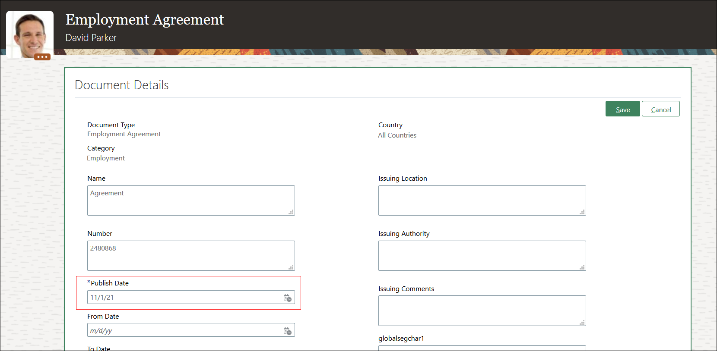Cancel editing the document
Image resolution: width=717 pixels, height=351 pixels.
pyautogui.click(x=660, y=110)
